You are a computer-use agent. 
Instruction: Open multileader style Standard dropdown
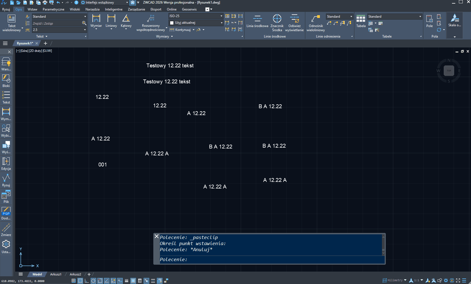tap(339, 17)
